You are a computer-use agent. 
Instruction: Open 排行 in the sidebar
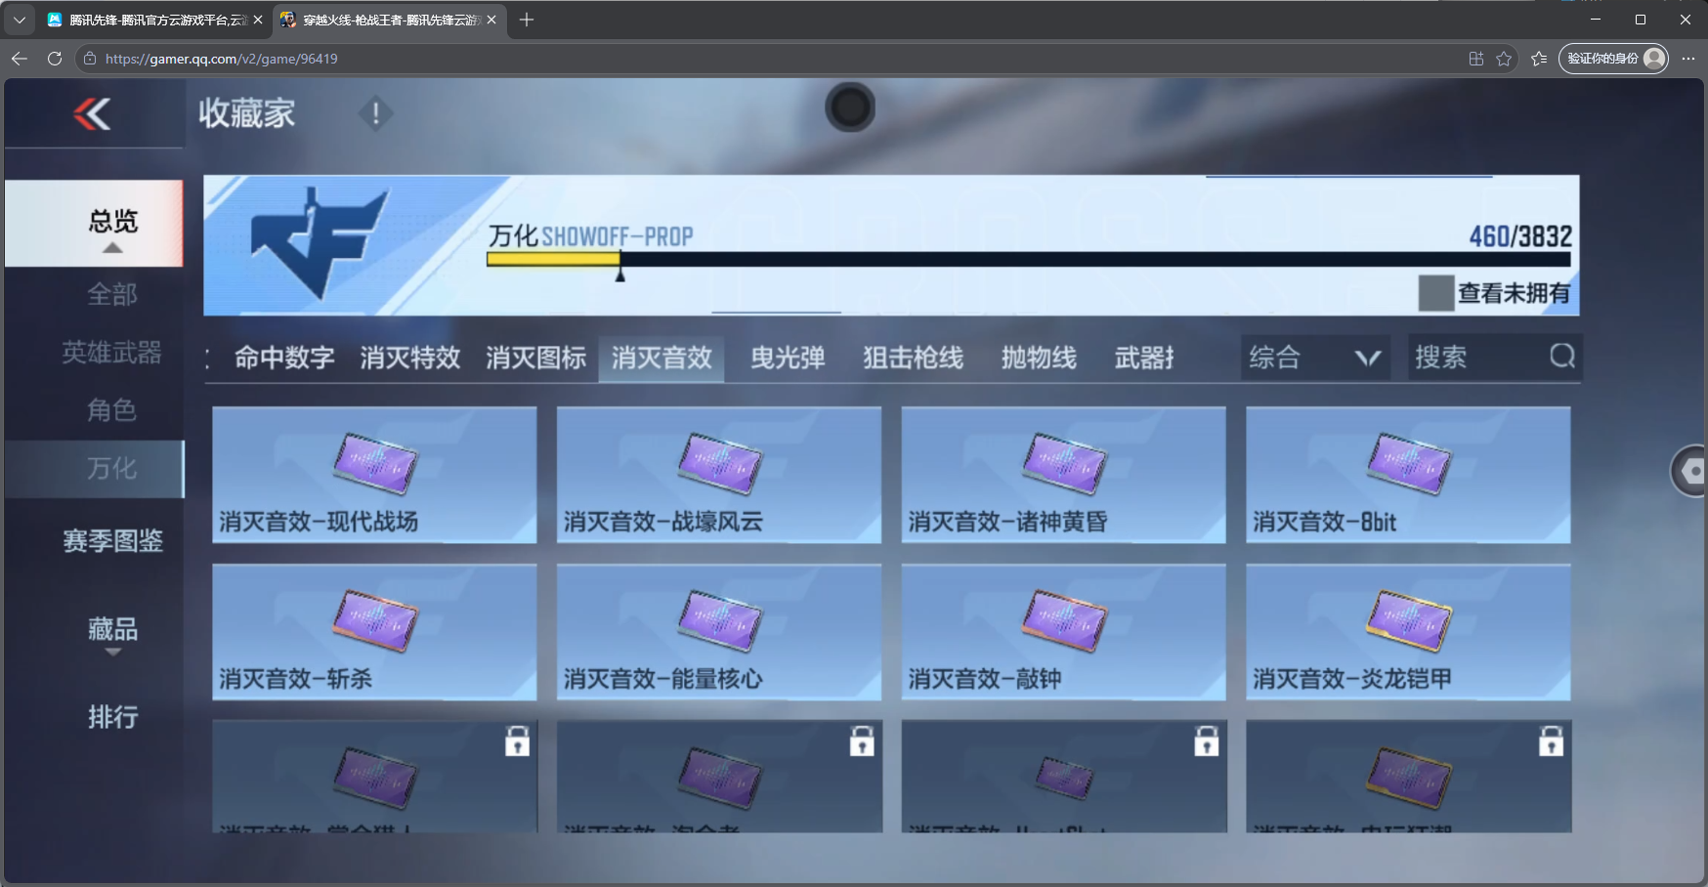pyautogui.click(x=112, y=717)
